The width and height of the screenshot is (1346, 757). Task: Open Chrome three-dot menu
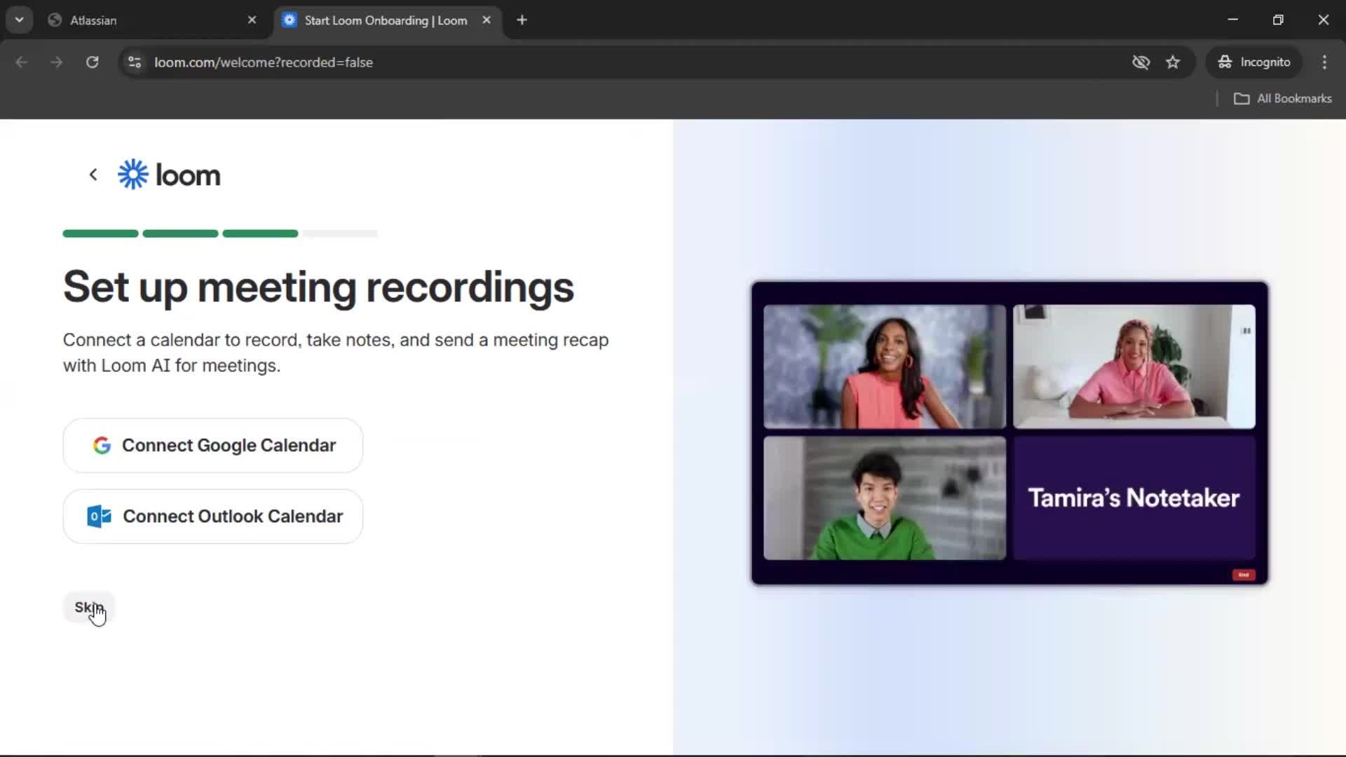[x=1324, y=62]
